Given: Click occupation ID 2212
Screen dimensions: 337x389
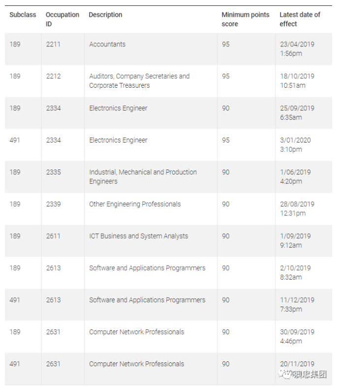Looking at the screenshot, I should tap(53, 76).
